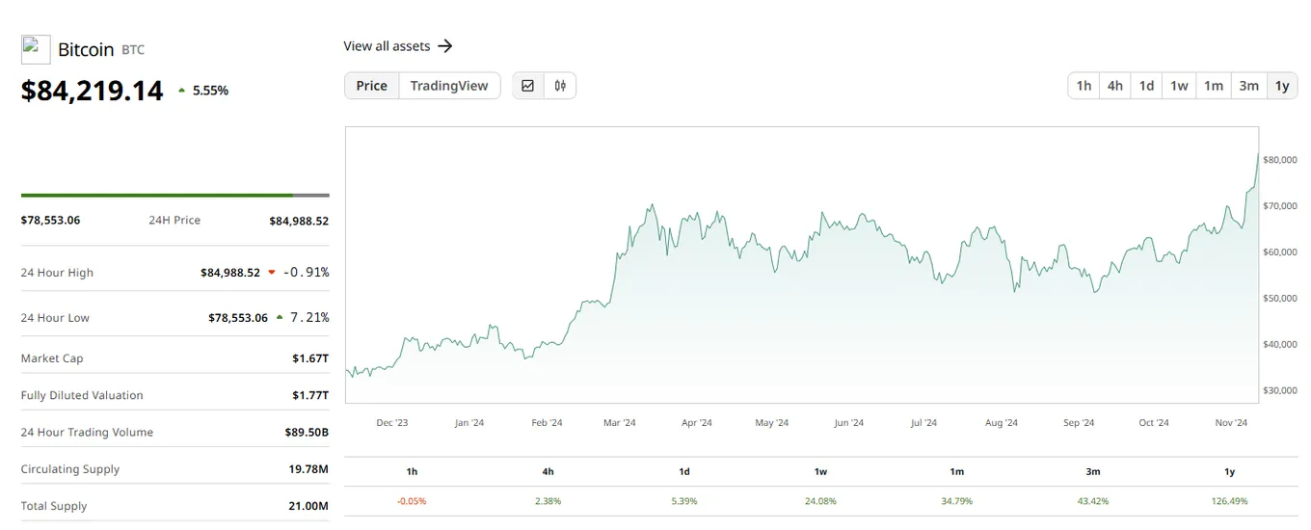Click the $84,219.14 price value
Image resolution: width=1311 pixels, height=530 pixels.
[93, 91]
